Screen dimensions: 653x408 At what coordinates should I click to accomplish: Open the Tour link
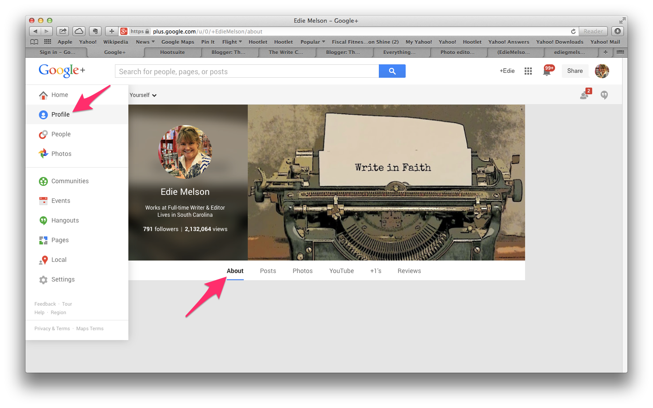pyautogui.click(x=67, y=304)
